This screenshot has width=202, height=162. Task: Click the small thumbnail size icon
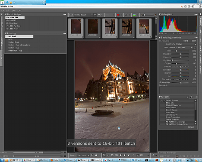142,15
